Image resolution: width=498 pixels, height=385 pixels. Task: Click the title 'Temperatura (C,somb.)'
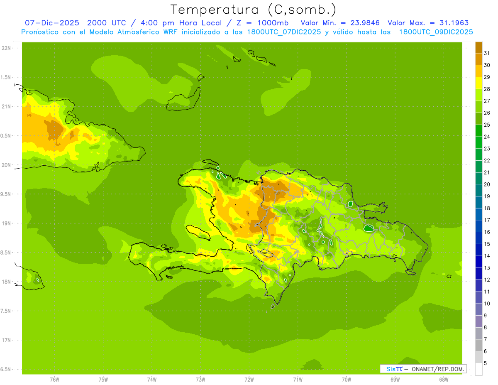253,10
